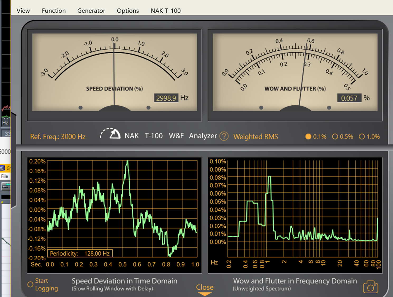
Task: Click the 0.10% axis label on spectrum graph
Action: pos(218,161)
